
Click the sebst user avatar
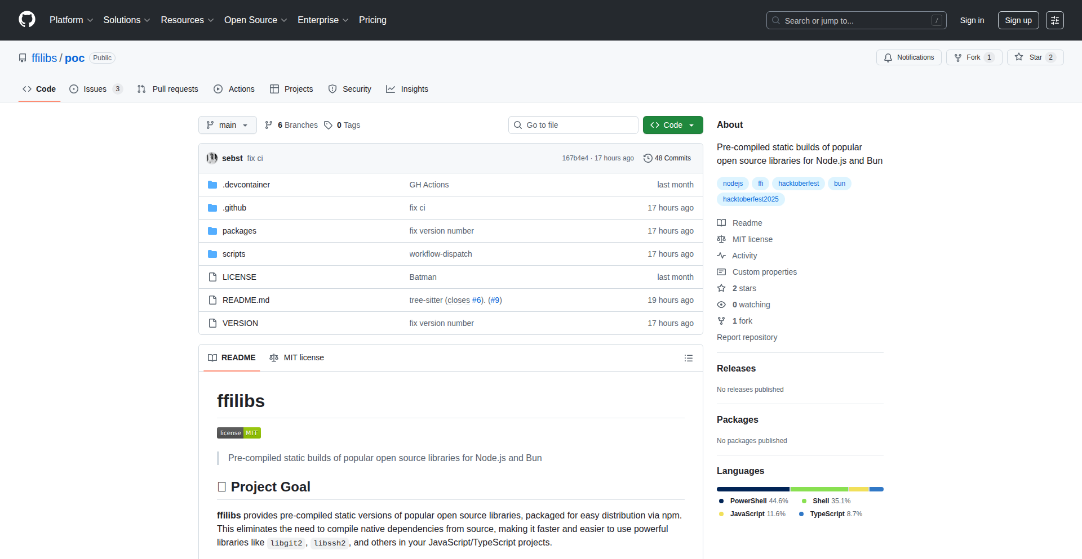coord(212,158)
